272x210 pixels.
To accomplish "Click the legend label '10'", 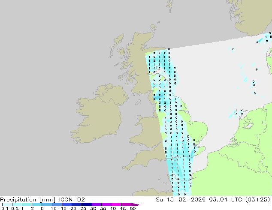I will tap(54, 208).
